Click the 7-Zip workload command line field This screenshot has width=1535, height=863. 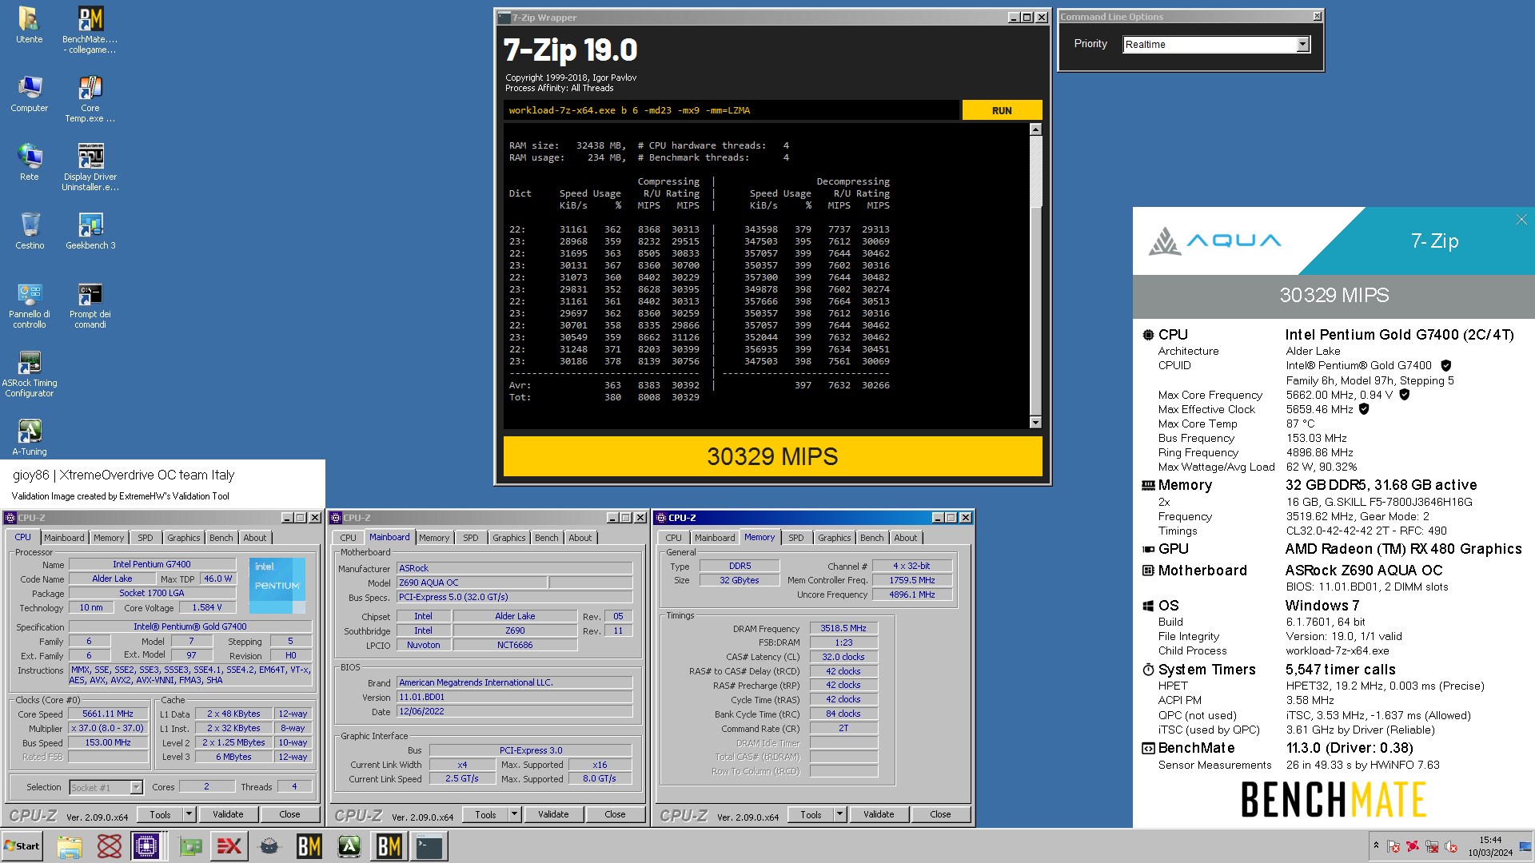[x=732, y=110]
